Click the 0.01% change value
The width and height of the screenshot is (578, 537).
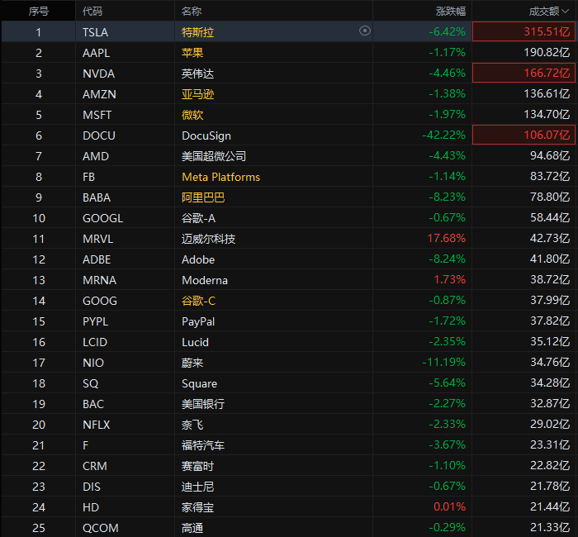pyautogui.click(x=449, y=506)
